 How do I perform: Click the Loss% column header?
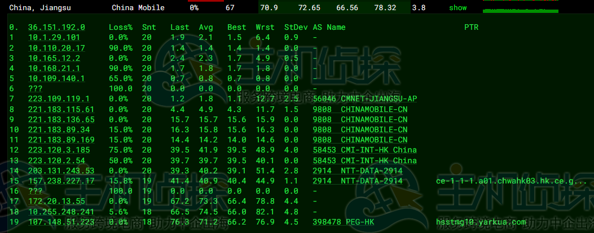(x=121, y=27)
